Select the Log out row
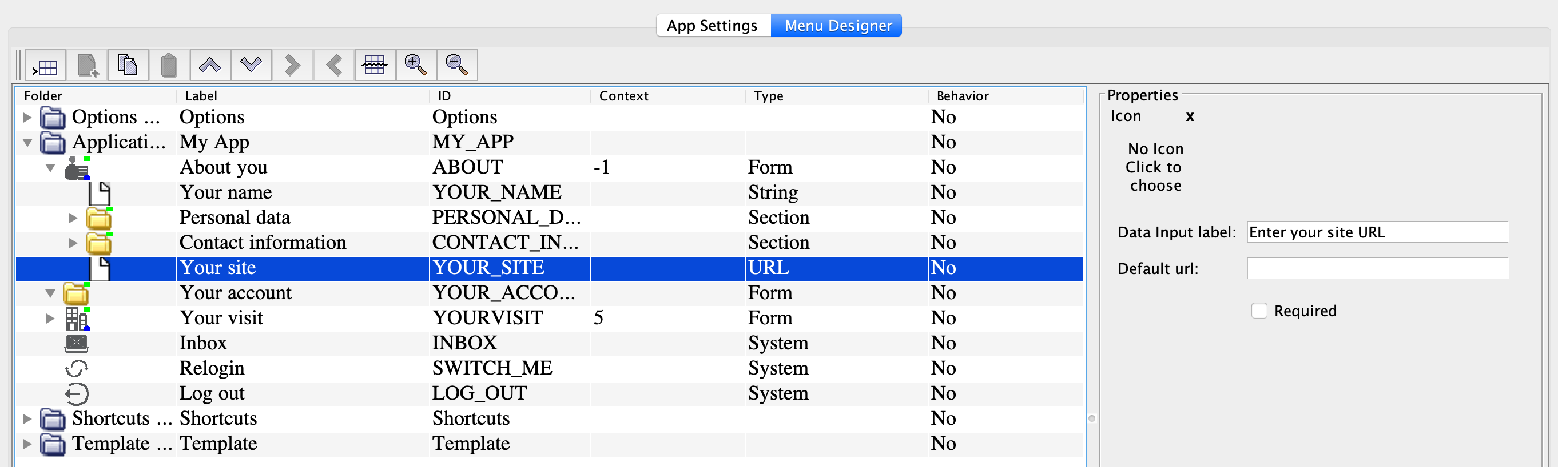The width and height of the screenshot is (1558, 467). coord(212,393)
